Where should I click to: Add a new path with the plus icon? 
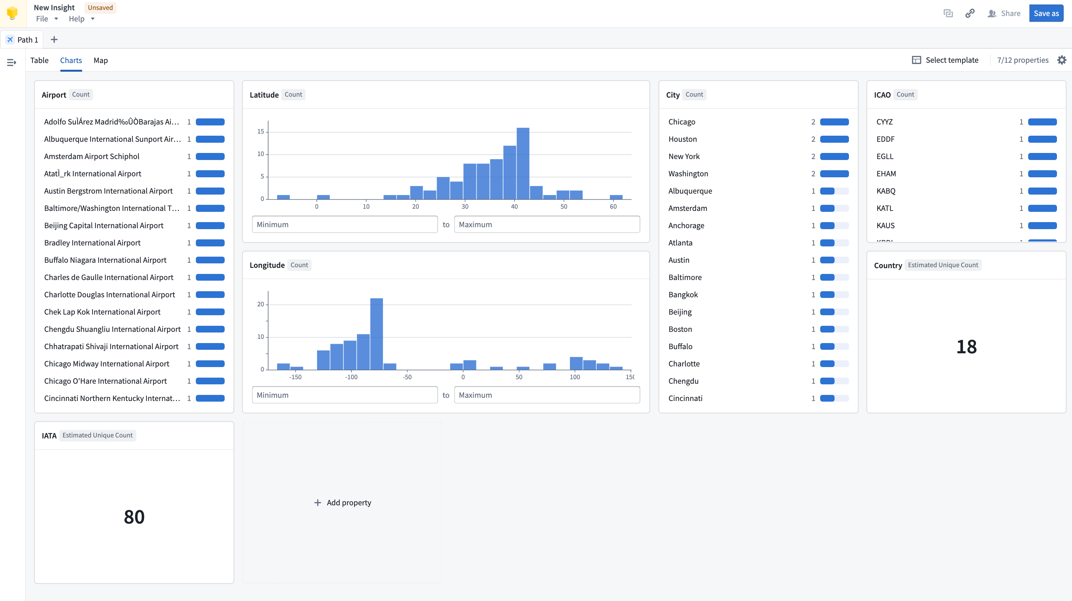pyautogui.click(x=54, y=40)
